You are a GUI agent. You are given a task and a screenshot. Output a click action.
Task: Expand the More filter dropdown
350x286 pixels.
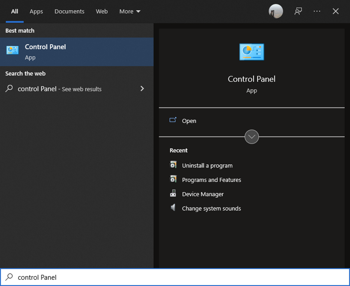coord(129,11)
